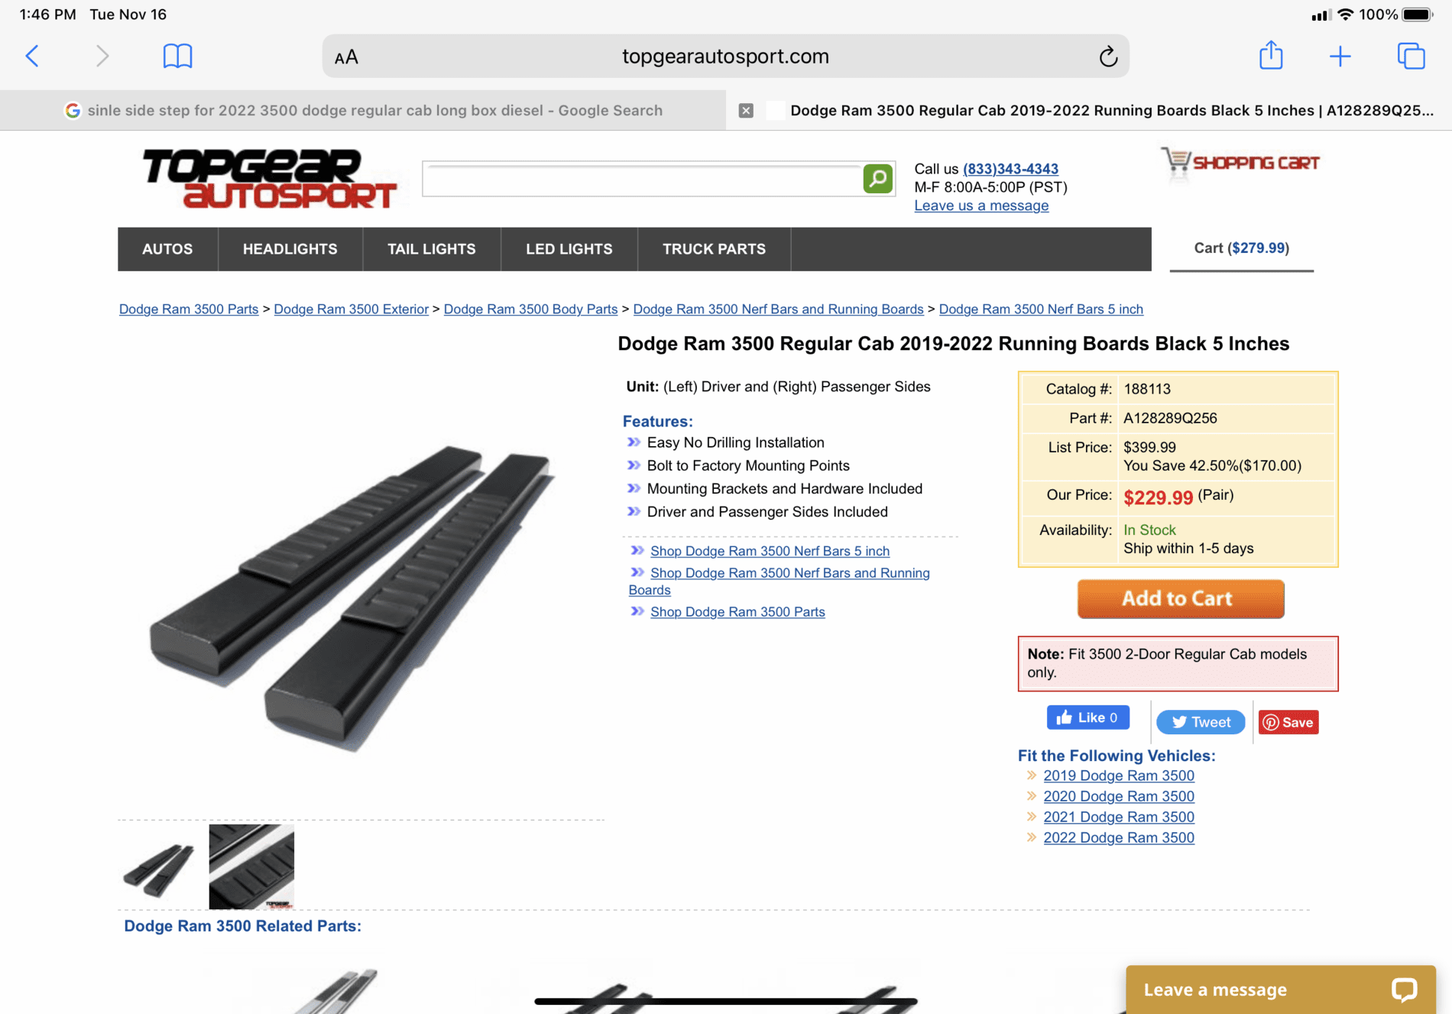
Task: Open the TRUCK PARTS menu
Action: point(714,249)
